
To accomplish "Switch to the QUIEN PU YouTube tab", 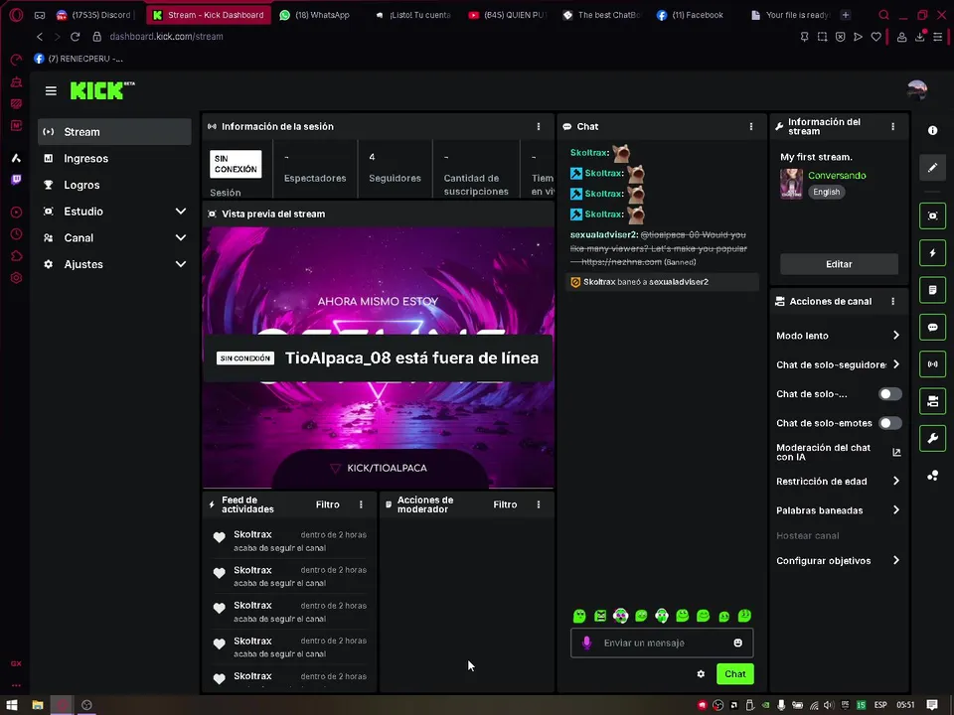I will [508, 15].
